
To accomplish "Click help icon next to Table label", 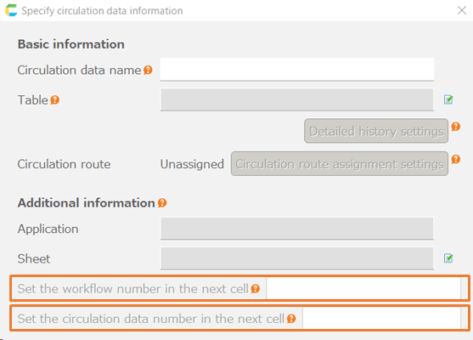I will click(54, 99).
